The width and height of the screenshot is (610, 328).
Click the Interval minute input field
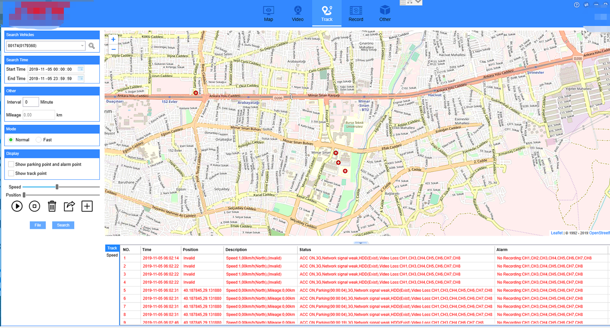pyautogui.click(x=31, y=102)
